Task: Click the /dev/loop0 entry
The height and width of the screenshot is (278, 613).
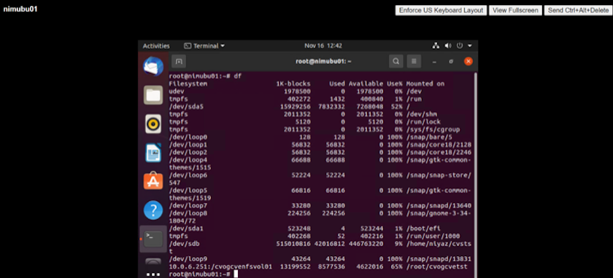Action: point(188,138)
